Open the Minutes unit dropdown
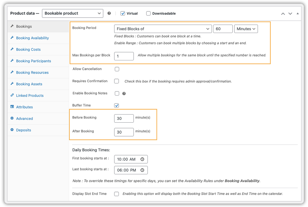 point(246,29)
